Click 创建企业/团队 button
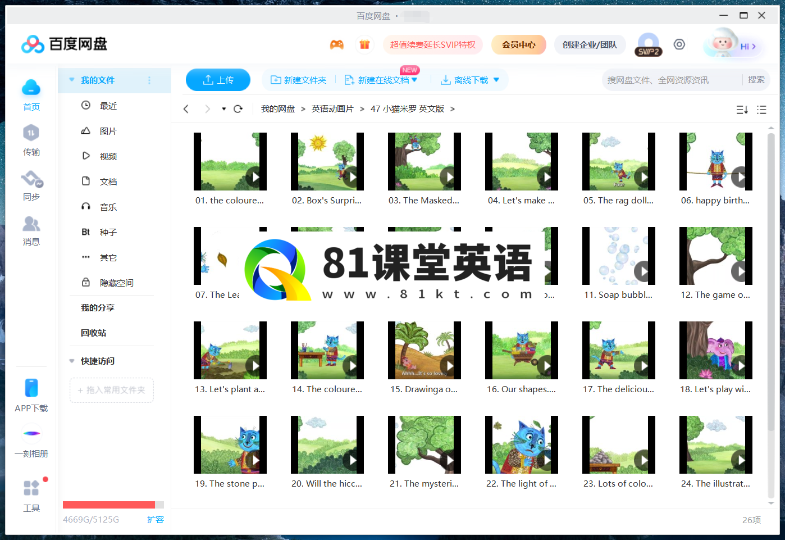This screenshot has width=785, height=540. coord(590,44)
